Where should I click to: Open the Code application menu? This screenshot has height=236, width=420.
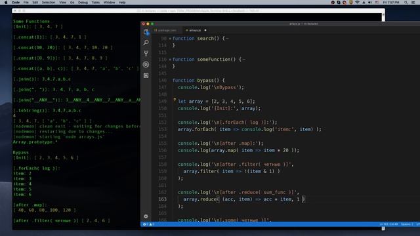[16, 3]
